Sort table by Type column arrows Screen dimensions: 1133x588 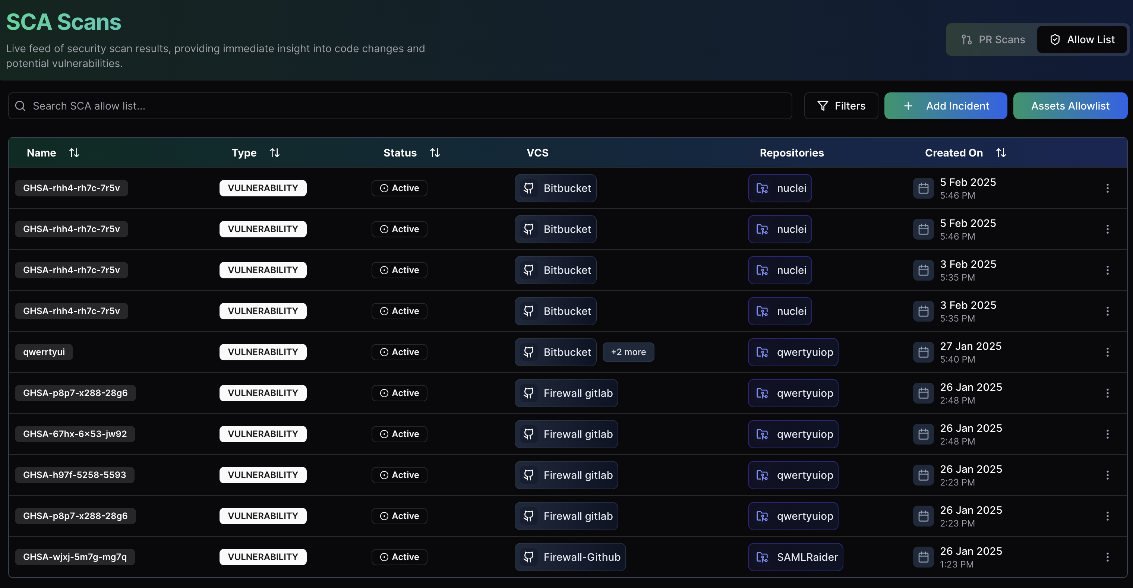click(274, 153)
